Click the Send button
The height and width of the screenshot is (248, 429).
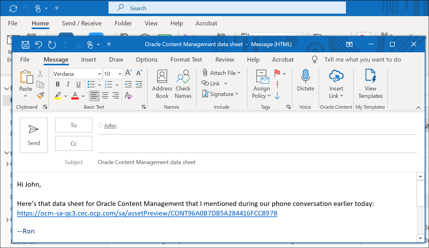[33, 135]
